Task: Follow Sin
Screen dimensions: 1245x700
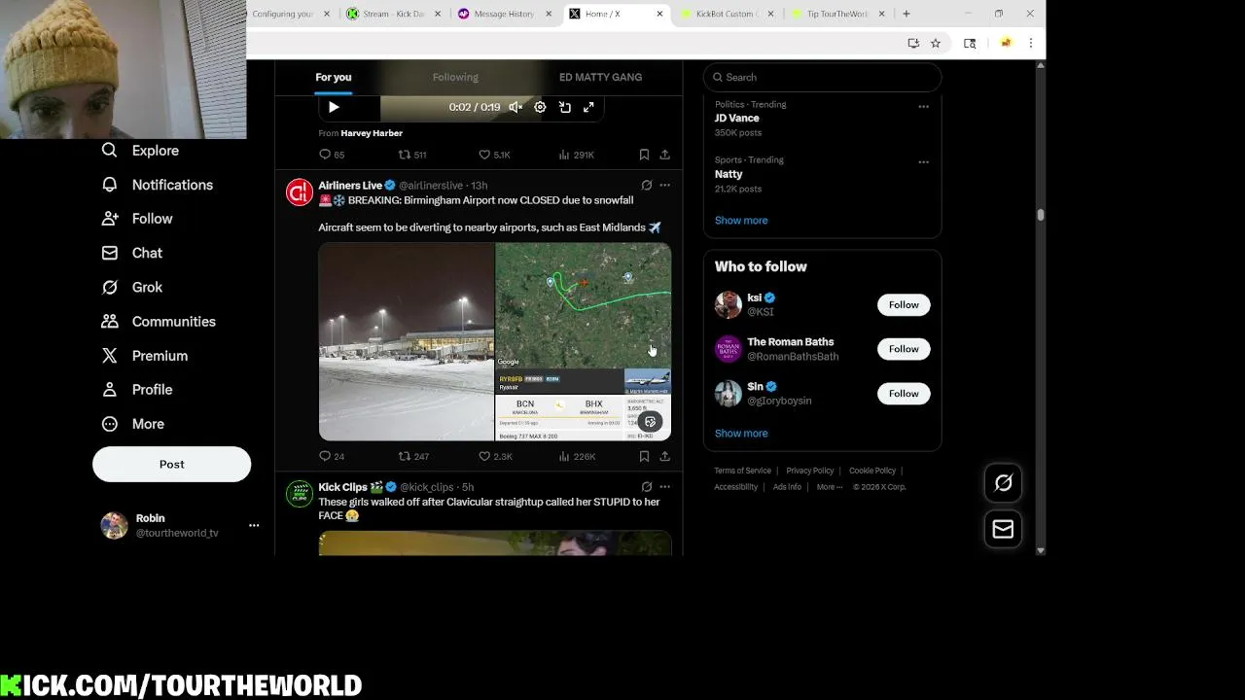Action: pos(904,394)
